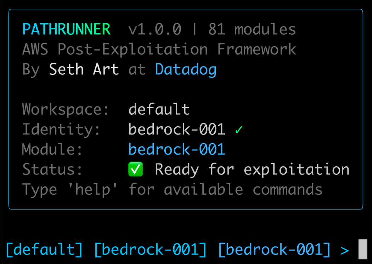Click the Status label
Image resolution: width=372 pixels, height=264 pixels.
tap(52, 169)
